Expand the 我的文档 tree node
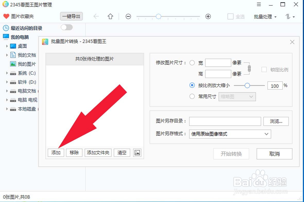Image resolution: width=304 pixels, height=202 pixels. point(7,55)
